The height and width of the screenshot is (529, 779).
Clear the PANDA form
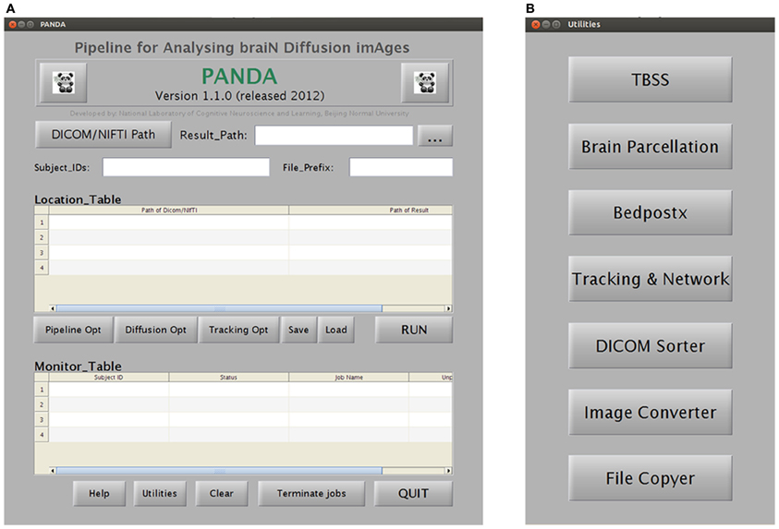pyautogui.click(x=221, y=493)
